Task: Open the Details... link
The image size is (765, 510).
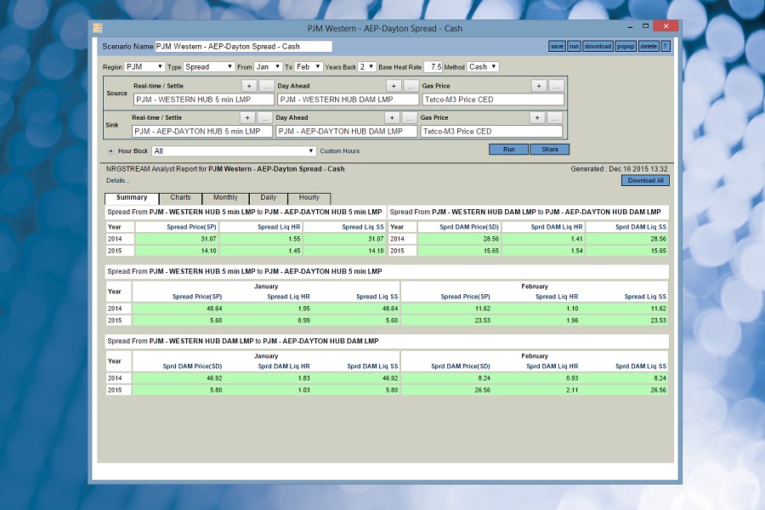Action: (117, 180)
